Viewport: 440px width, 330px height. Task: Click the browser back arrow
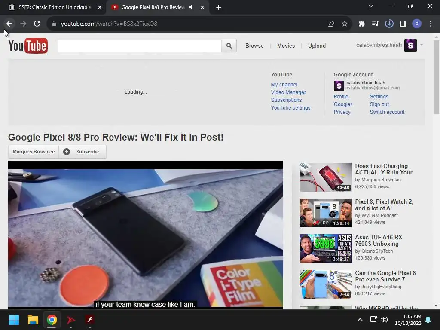point(9,24)
